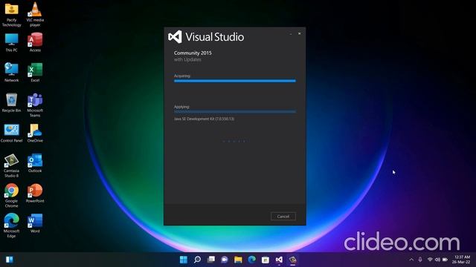Open taskbar Search
The height and width of the screenshot is (267, 476).
(197, 260)
